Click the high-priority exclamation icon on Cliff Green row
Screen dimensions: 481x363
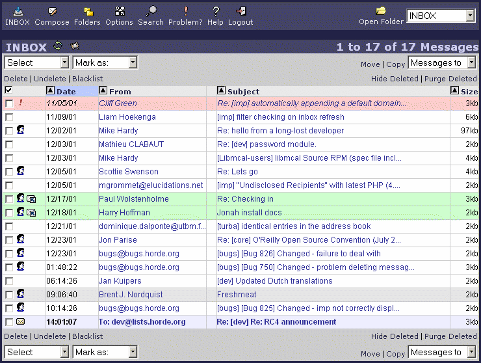coord(21,103)
